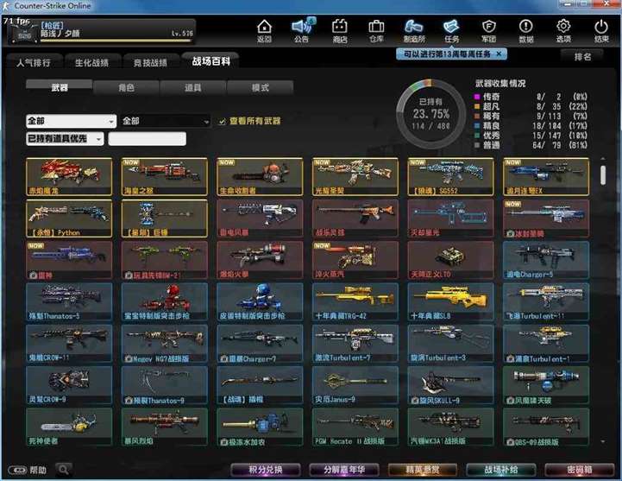This screenshot has height=481, width=622.
Task: Select the 生命收割者 chainsaw weapon card
Action: (x=260, y=176)
